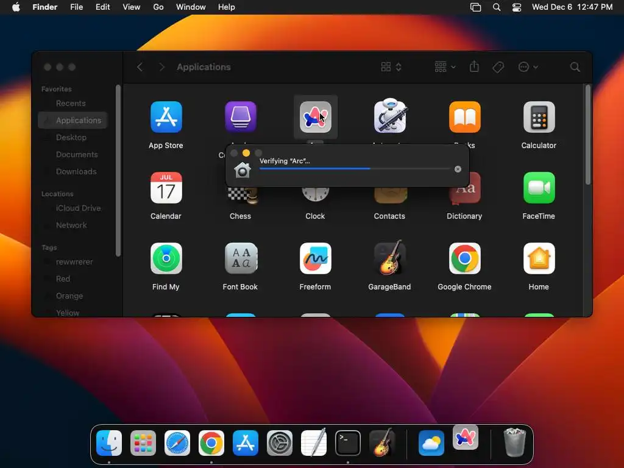
Task: Open the Action ellipsis menu dropdown
Action: pyautogui.click(x=528, y=67)
